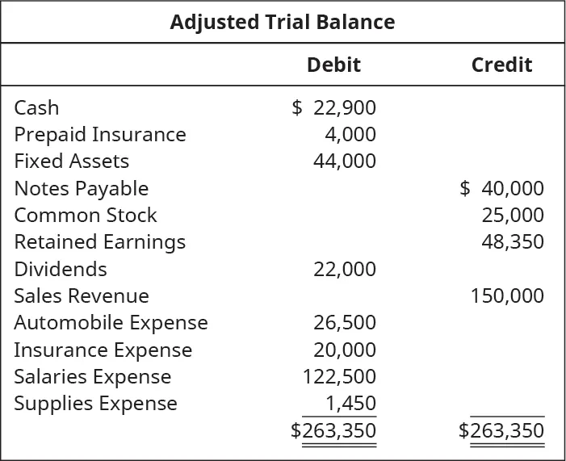This screenshot has height=461, width=566.
Task: Click the $263,350 credit column total
Action: [x=501, y=430]
